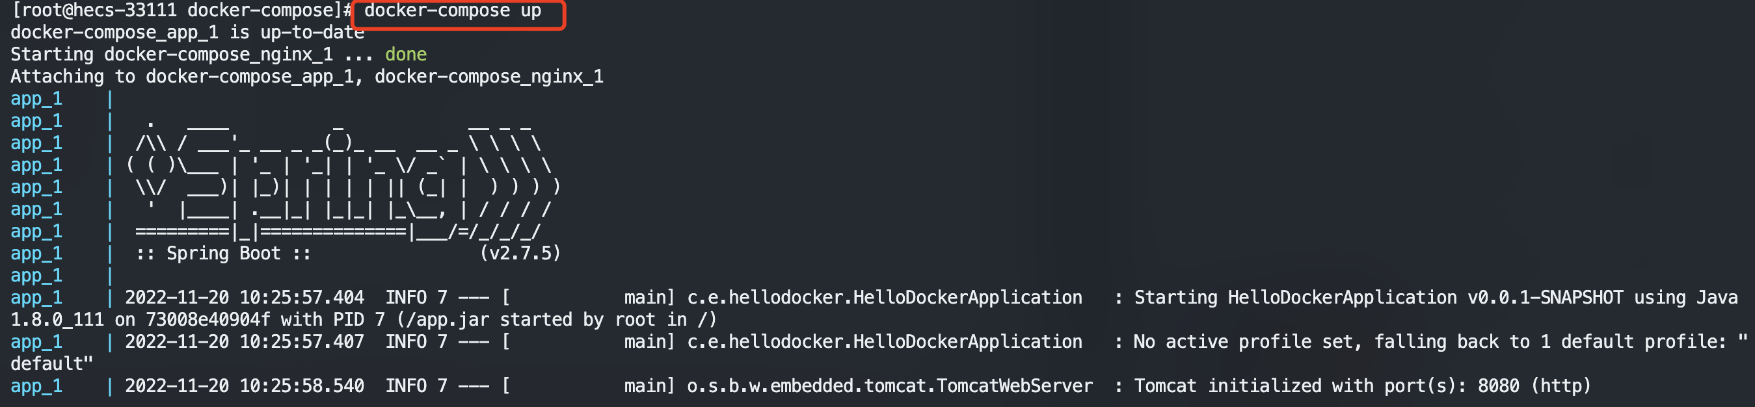Click the 8080 port number
The image size is (1755, 407).
pyautogui.click(x=1497, y=387)
